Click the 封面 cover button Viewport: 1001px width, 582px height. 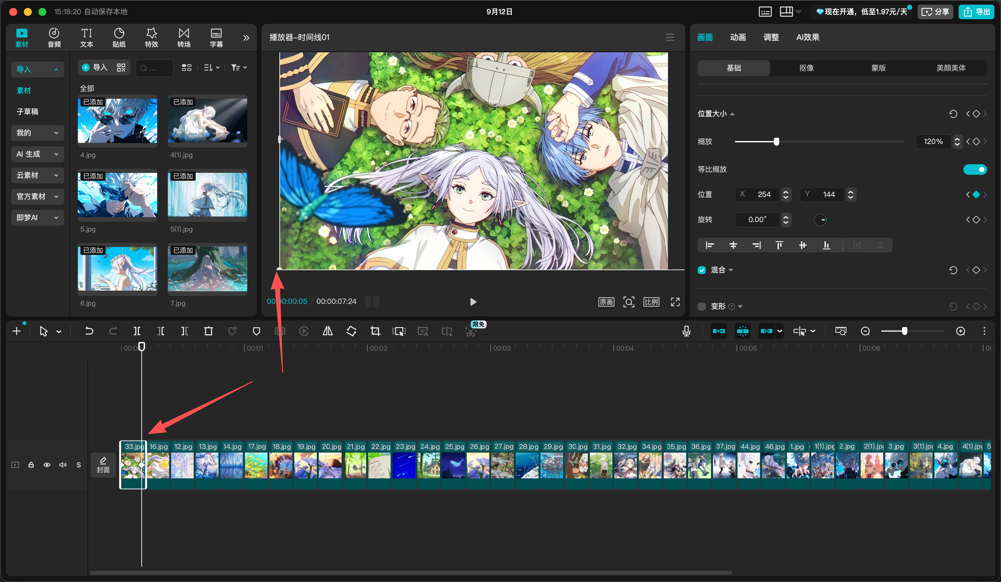coord(103,465)
